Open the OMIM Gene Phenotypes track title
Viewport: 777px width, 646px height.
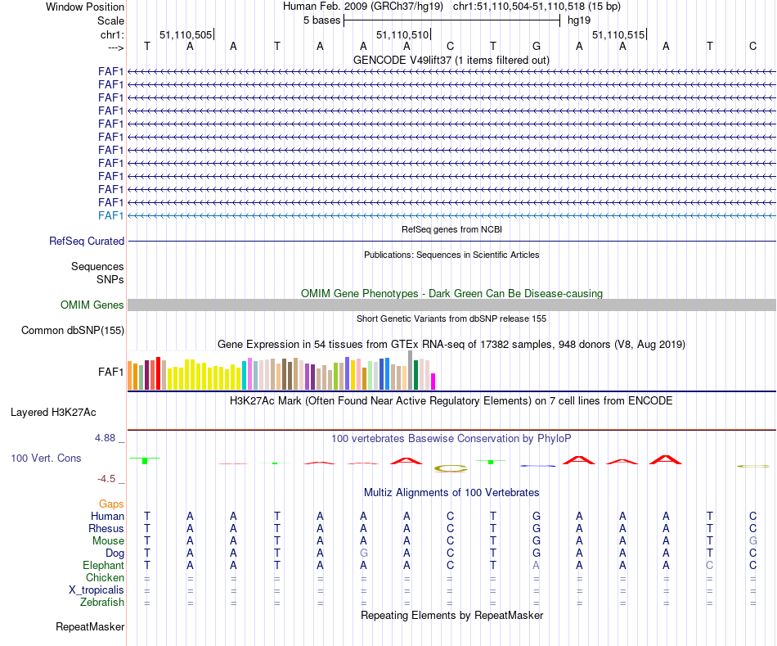(x=451, y=293)
